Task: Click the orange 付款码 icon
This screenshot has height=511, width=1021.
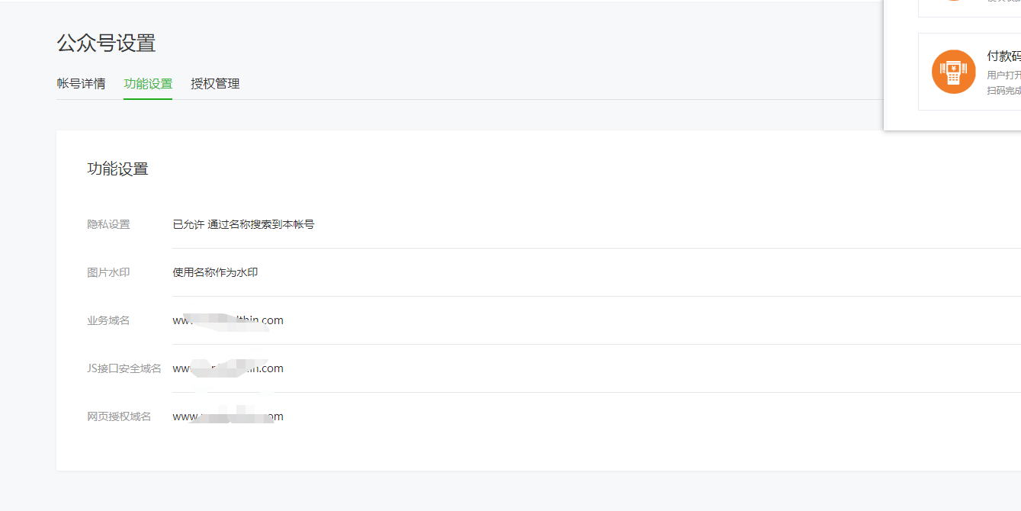Action: [x=954, y=72]
